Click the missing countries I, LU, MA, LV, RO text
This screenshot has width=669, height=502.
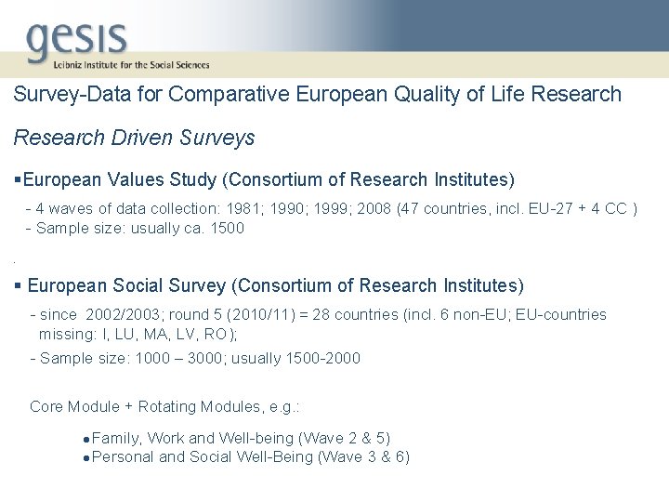point(138,334)
